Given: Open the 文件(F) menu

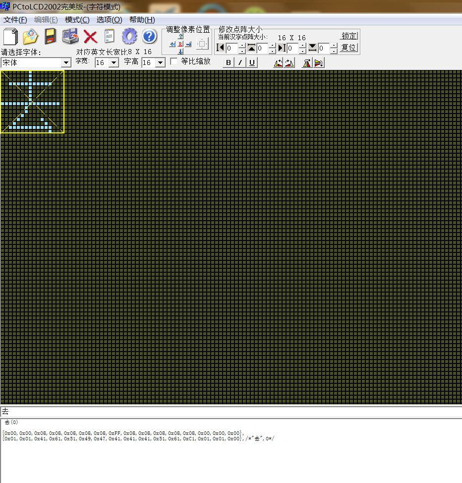Looking at the screenshot, I should tap(15, 20).
